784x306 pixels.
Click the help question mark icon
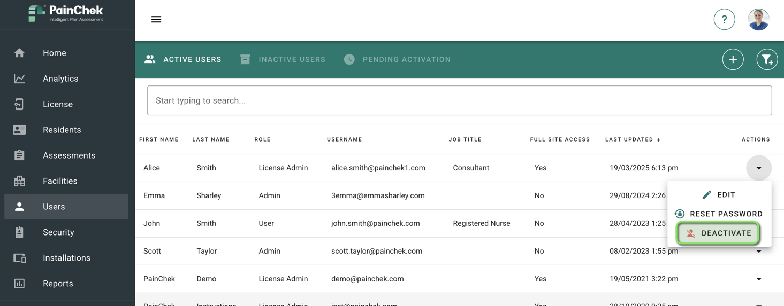click(x=724, y=19)
